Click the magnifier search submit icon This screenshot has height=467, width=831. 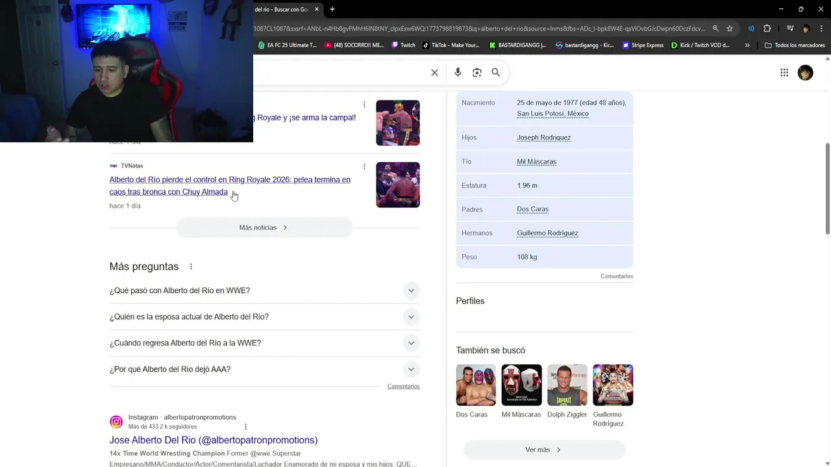click(496, 73)
